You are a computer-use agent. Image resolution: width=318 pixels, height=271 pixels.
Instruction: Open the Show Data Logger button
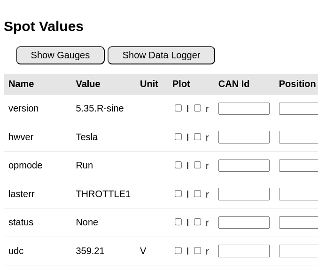click(x=161, y=55)
